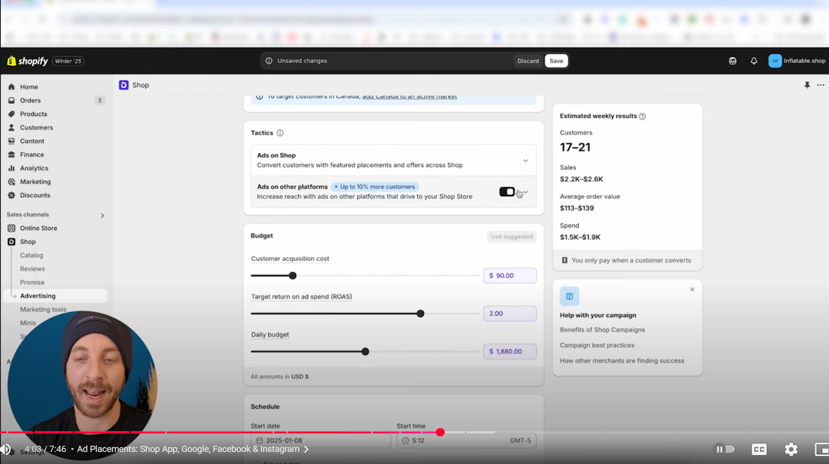The height and width of the screenshot is (464, 829).
Task: Open Finance in the sidebar
Action: [32, 154]
